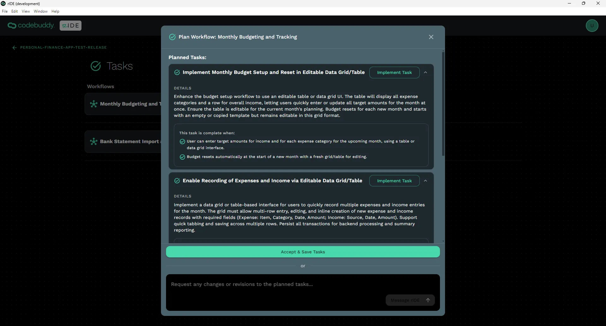The height and width of the screenshot is (326, 606).
Task: Click the planned tasks scrollbar thumb
Action: (x=443, y=104)
